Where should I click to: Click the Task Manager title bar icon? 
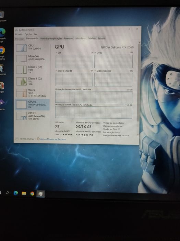[x=17, y=30]
